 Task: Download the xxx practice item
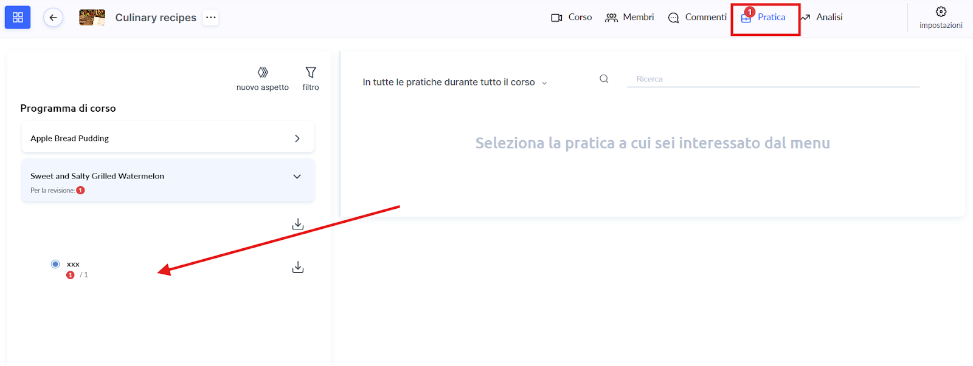click(x=298, y=267)
